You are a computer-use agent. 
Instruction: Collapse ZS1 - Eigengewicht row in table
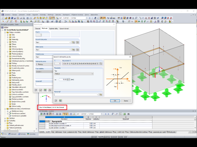coord(46,121)
